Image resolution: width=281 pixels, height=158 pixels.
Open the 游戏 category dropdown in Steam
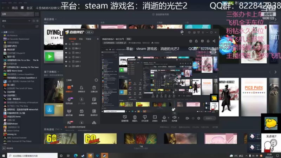coord(16,21)
